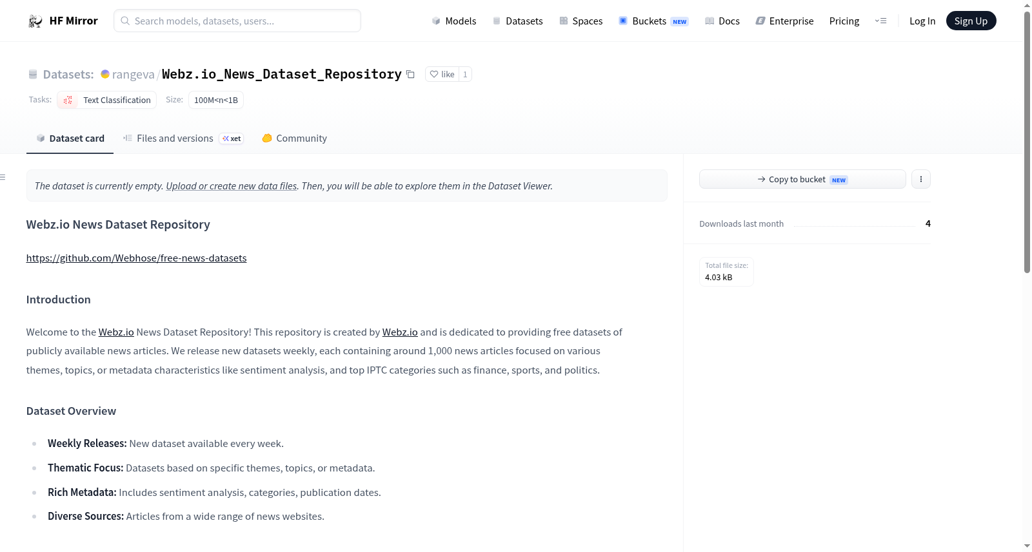Click the Dataset Overview heading

tap(71, 411)
